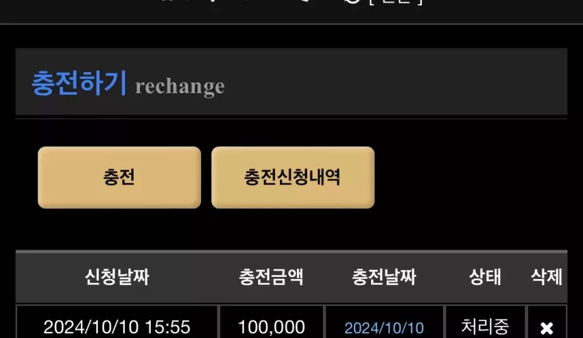Click the black area beside 충전신청내역 button
The width and height of the screenshot is (583, 338).
(468, 178)
